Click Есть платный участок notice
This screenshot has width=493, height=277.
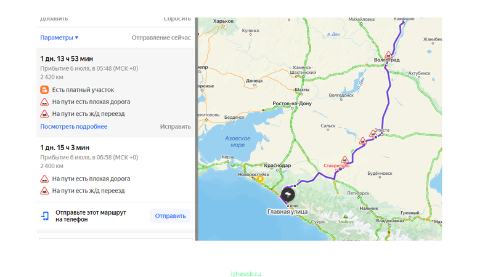pos(83,90)
